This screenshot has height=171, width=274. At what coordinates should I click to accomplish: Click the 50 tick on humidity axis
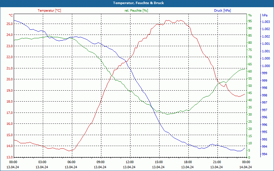tap(250, 86)
